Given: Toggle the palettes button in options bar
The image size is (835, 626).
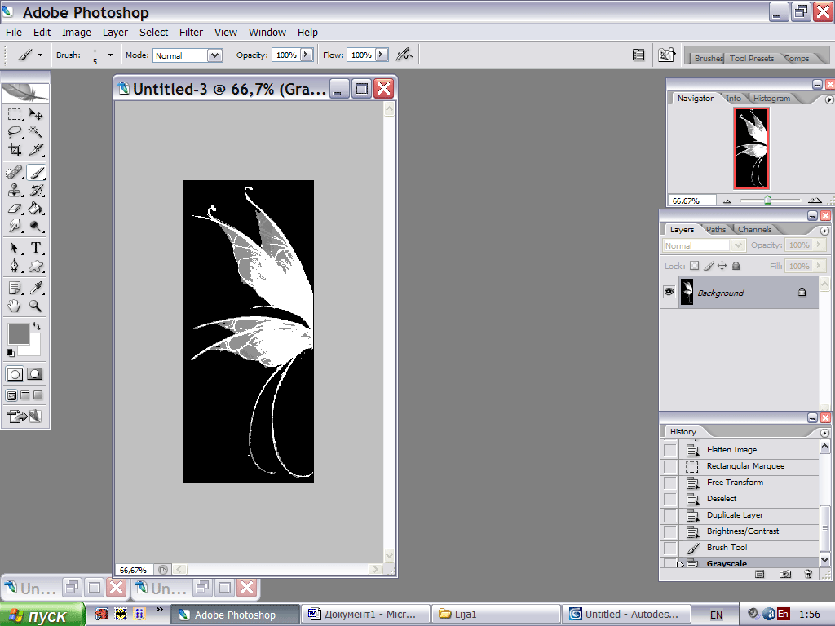Looking at the screenshot, I should click(638, 55).
